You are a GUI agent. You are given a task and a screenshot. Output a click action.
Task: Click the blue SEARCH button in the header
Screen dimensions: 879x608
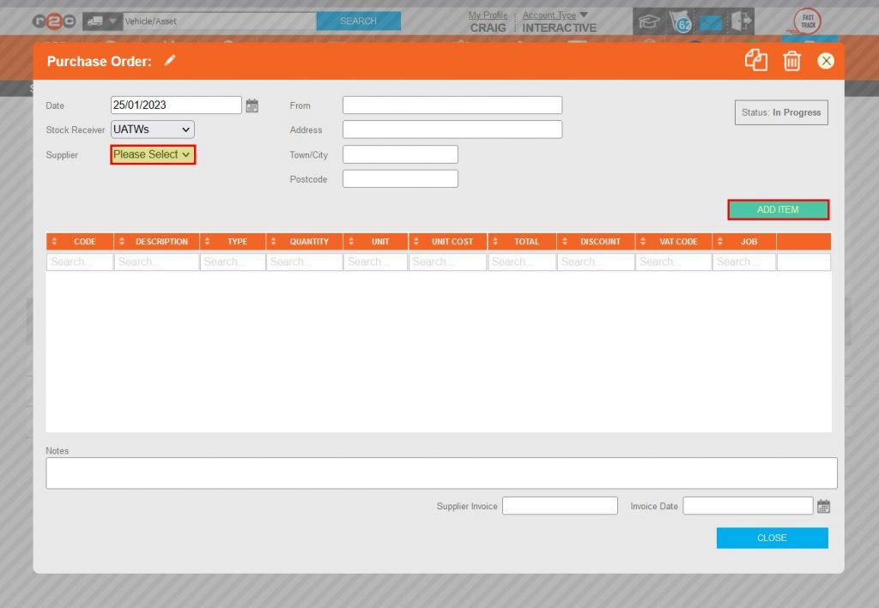[x=358, y=20]
